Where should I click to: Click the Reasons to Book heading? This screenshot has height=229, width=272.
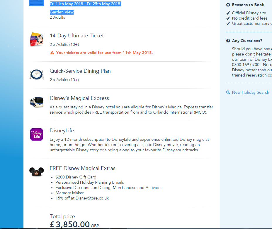click(248, 5)
